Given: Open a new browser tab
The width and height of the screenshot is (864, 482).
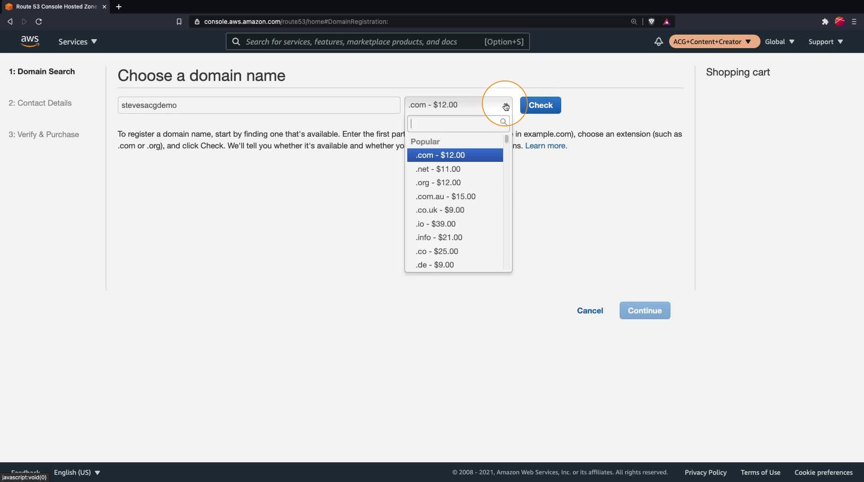Looking at the screenshot, I should [119, 7].
